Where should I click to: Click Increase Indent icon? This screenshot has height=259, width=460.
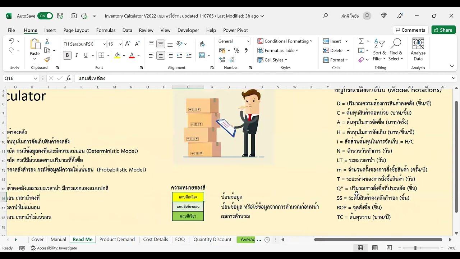189,55
